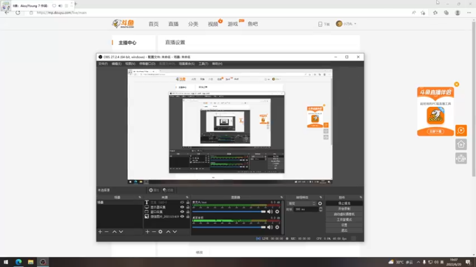Open Edge in Windows taskbar

(x=18, y=262)
